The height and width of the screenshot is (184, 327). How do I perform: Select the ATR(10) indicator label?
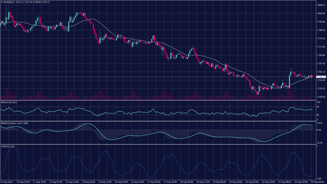5,147
